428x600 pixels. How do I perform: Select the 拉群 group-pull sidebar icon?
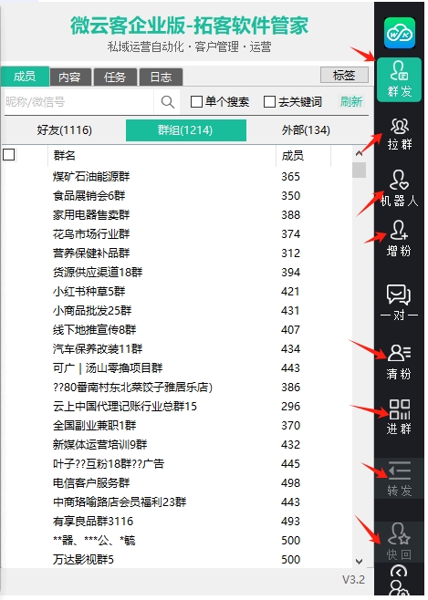coord(400,133)
